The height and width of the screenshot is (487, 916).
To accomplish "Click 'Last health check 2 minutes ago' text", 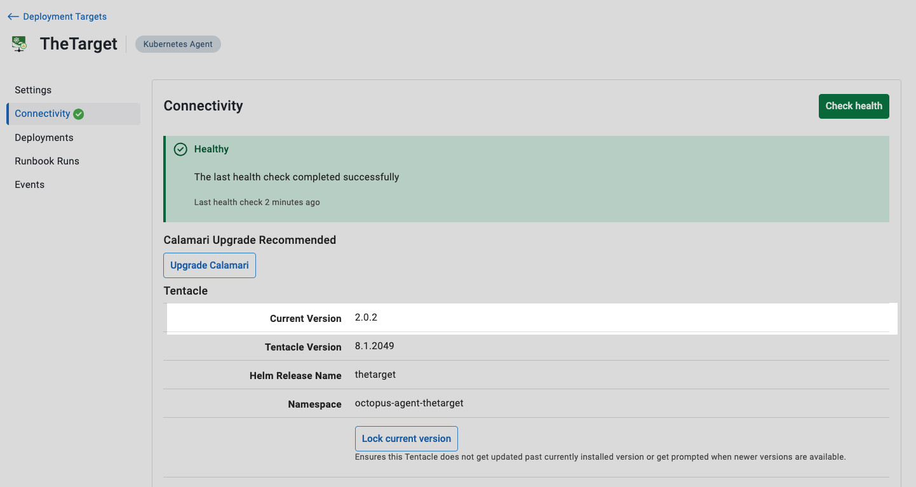I will [x=257, y=203].
